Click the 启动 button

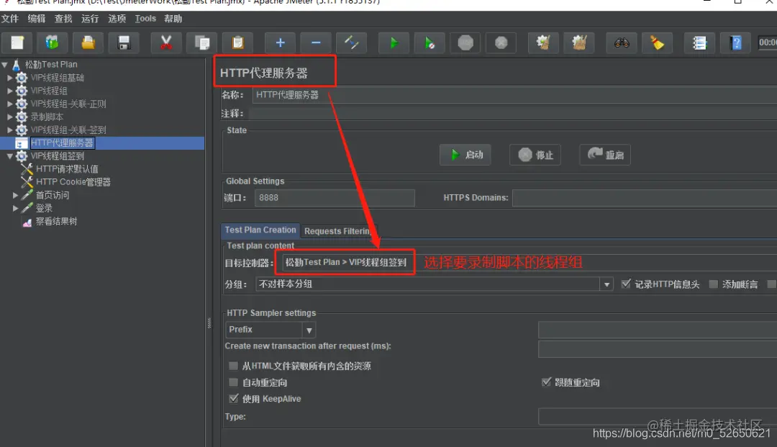tap(465, 155)
